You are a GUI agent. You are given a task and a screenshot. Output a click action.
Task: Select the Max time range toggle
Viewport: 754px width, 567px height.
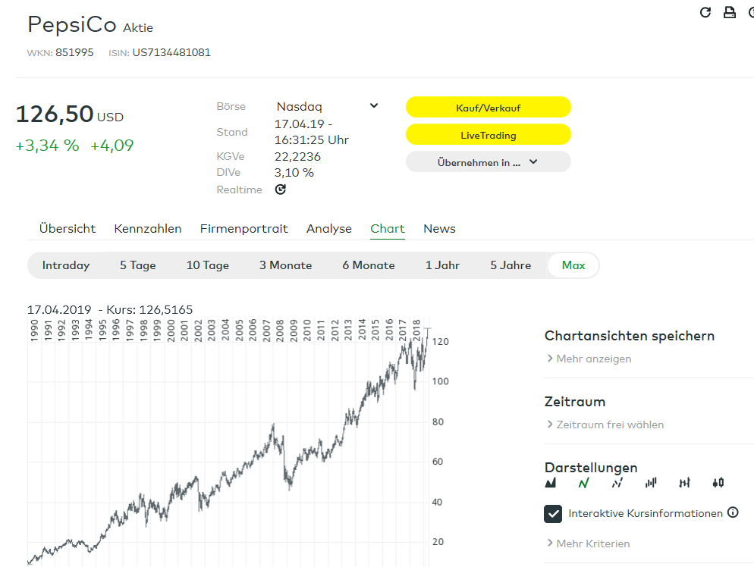[573, 265]
